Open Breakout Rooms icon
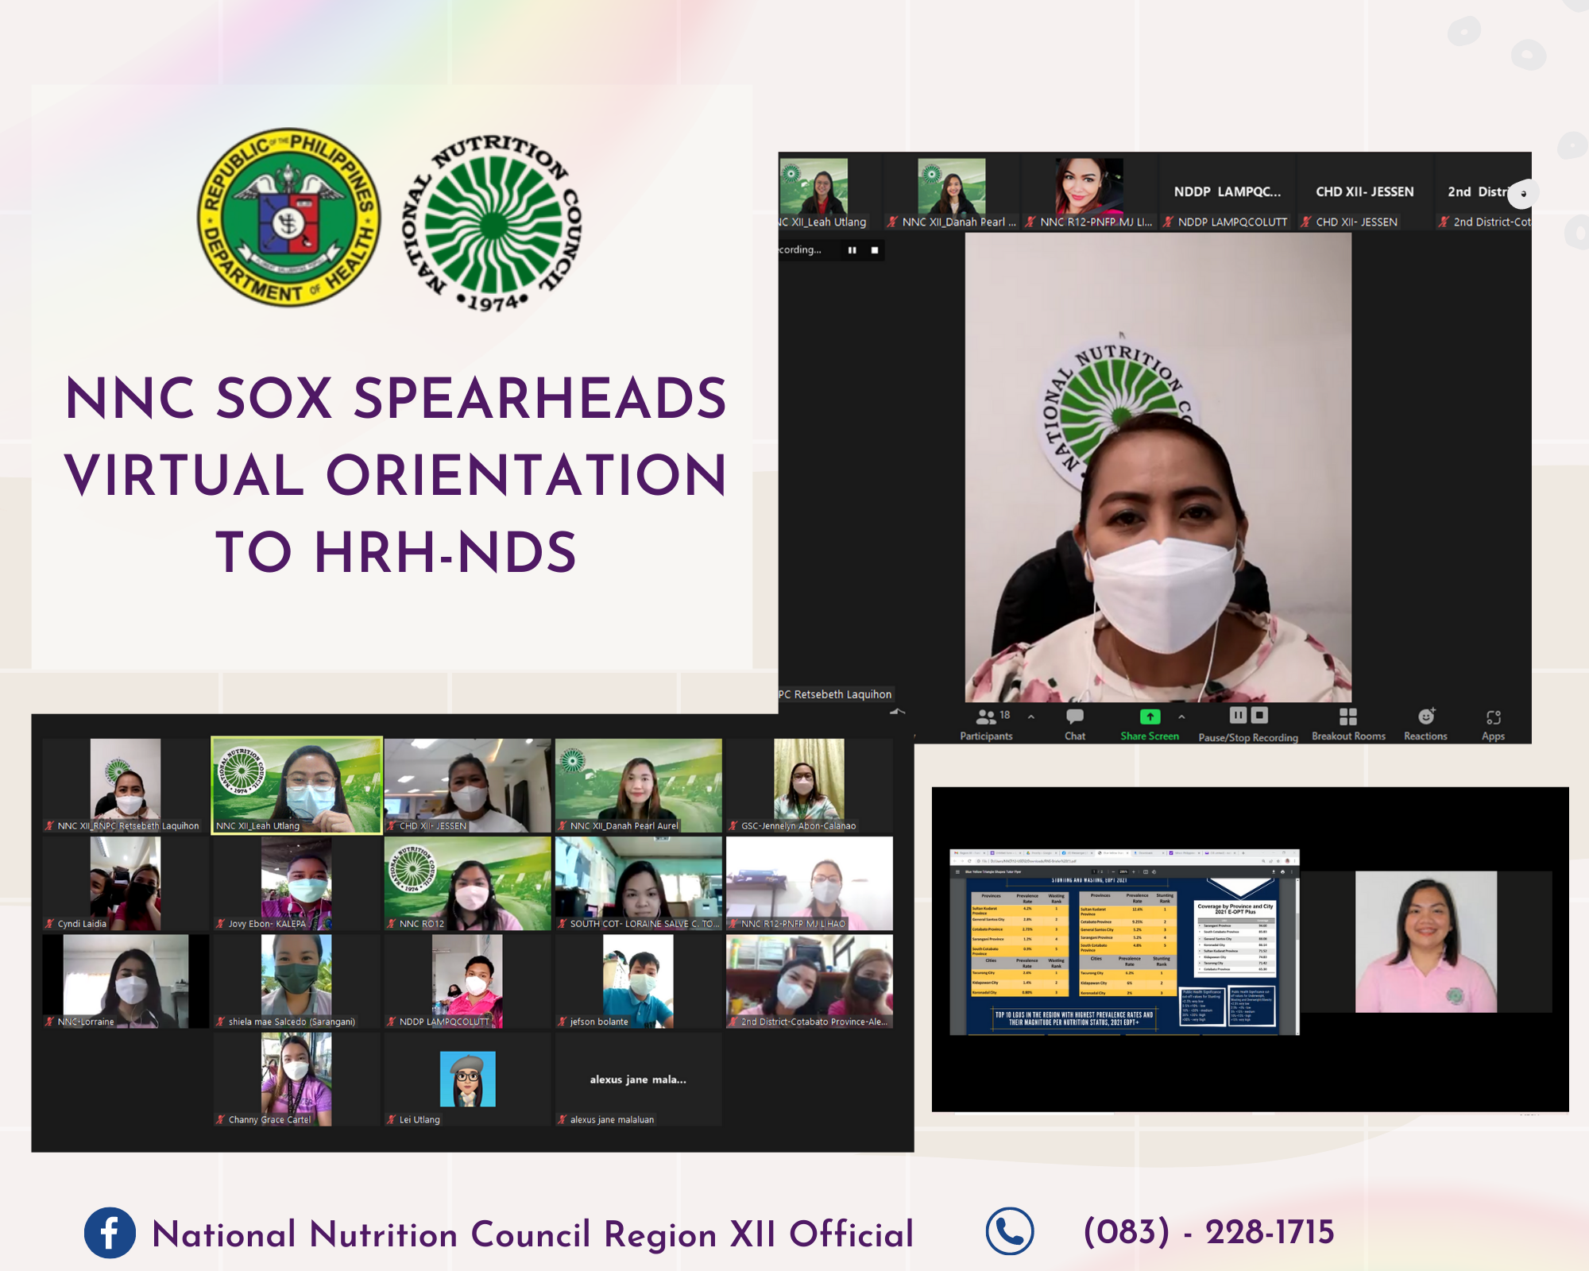This screenshot has height=1271, width=1589. [x=1348, y=717]
